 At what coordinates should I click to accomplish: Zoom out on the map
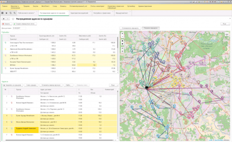coord(122,37)
